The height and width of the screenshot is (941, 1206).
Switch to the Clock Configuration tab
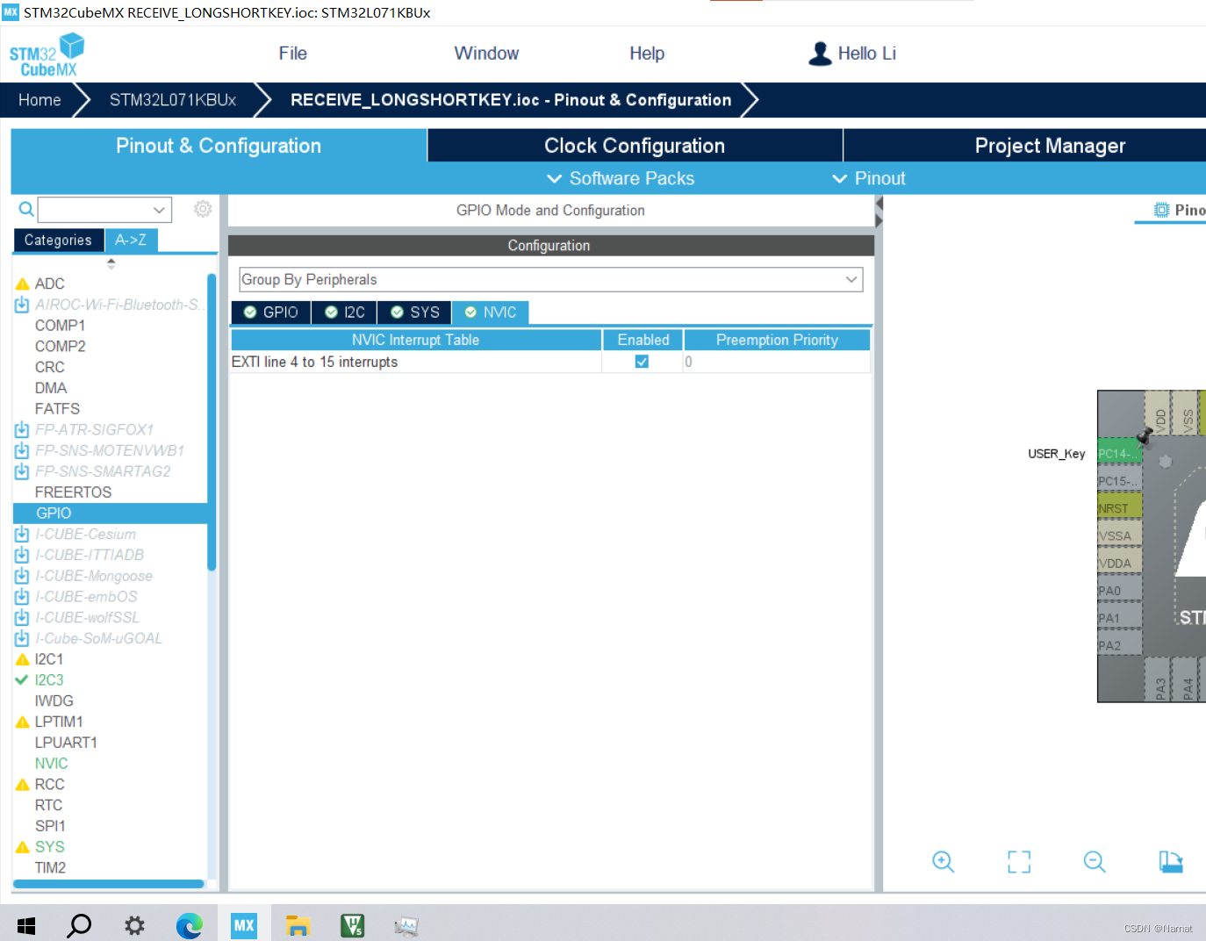click(635, 146)
